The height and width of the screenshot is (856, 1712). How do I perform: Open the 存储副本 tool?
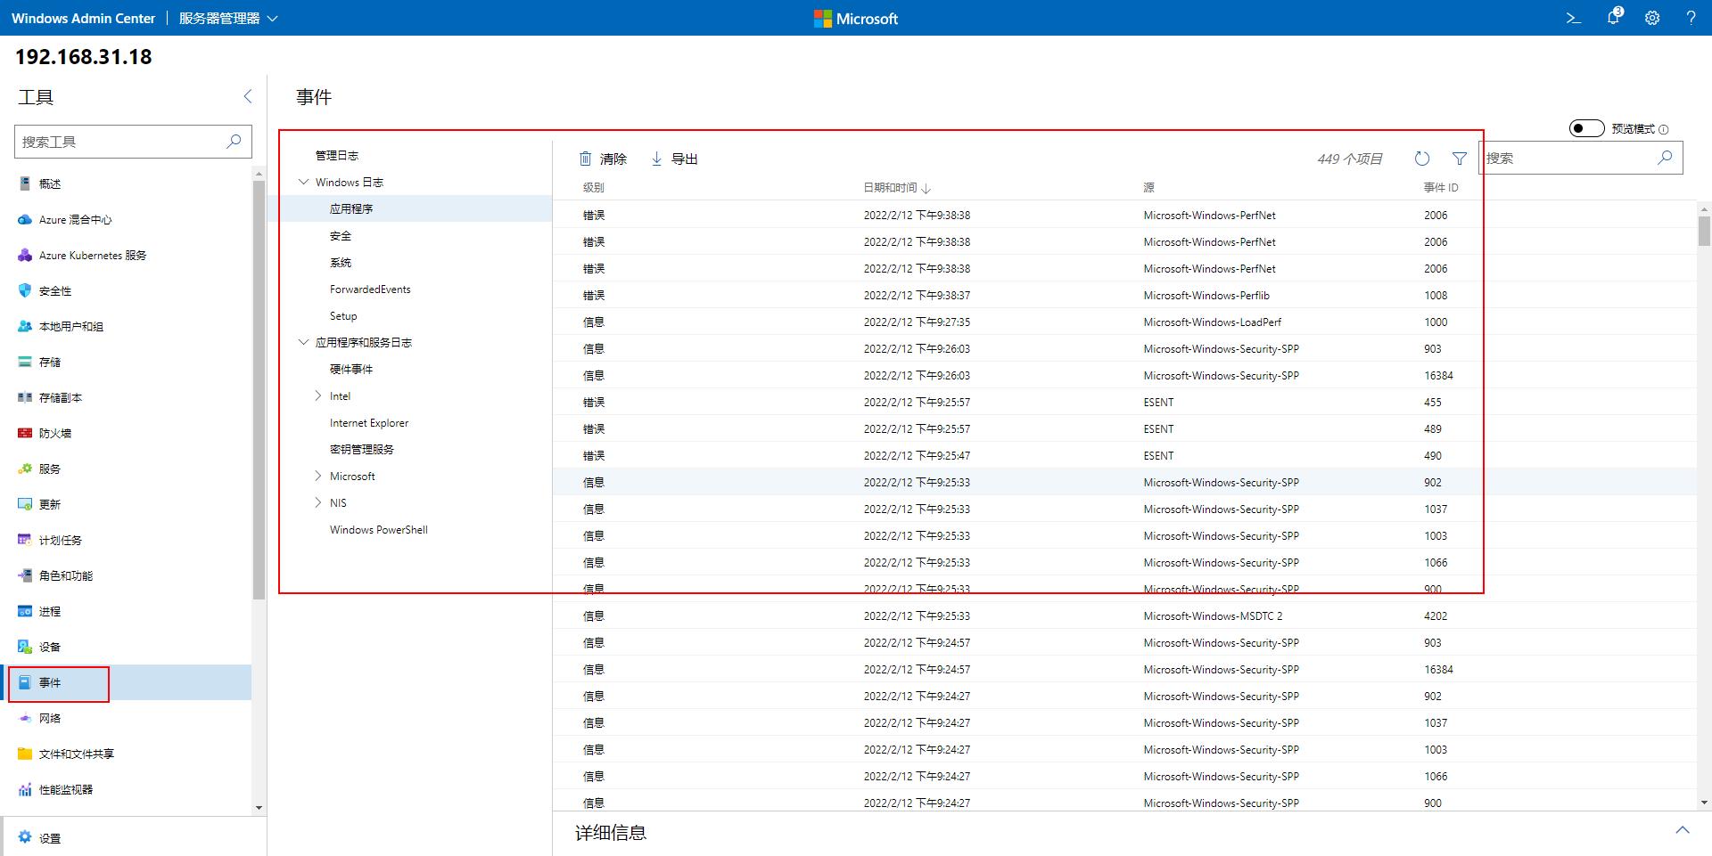(x=126, y=397)
